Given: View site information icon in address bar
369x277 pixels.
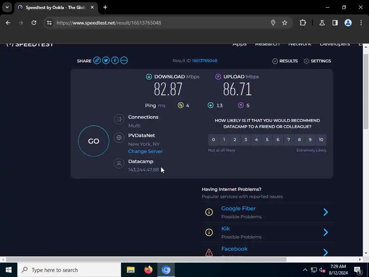Looking at the screenshot, I should coord(49,23).
